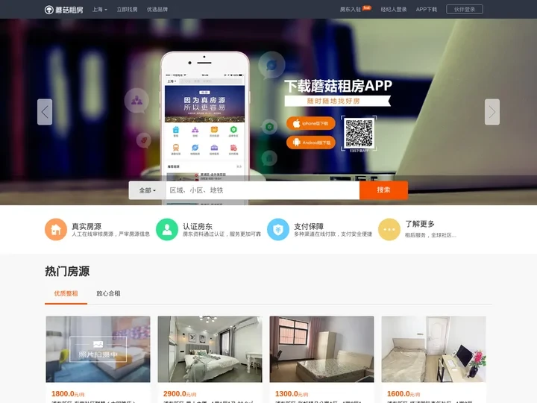Show next banner slide arrow
The width and height of the screenshot is (537, 403).
(x=492, y=112)
